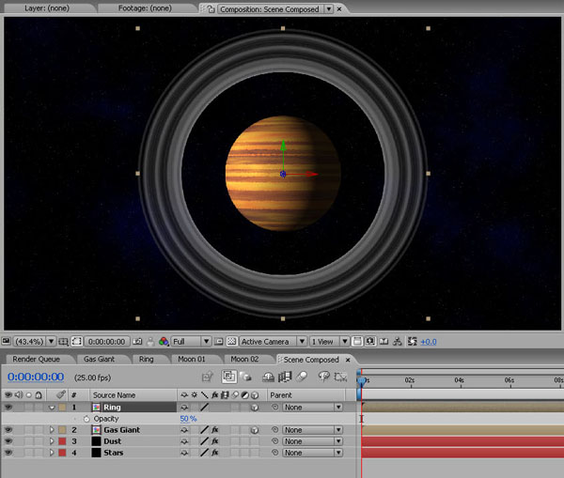Click the green Y-axis arrow handle

coord(283,146)
